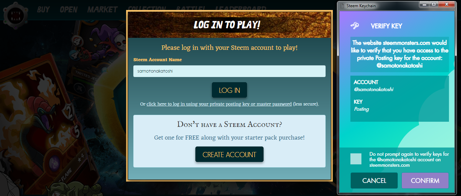This screenshot has width=461, height=196.
Task: Open the BATTLE! menu item
Action: (x=191, y=9)
